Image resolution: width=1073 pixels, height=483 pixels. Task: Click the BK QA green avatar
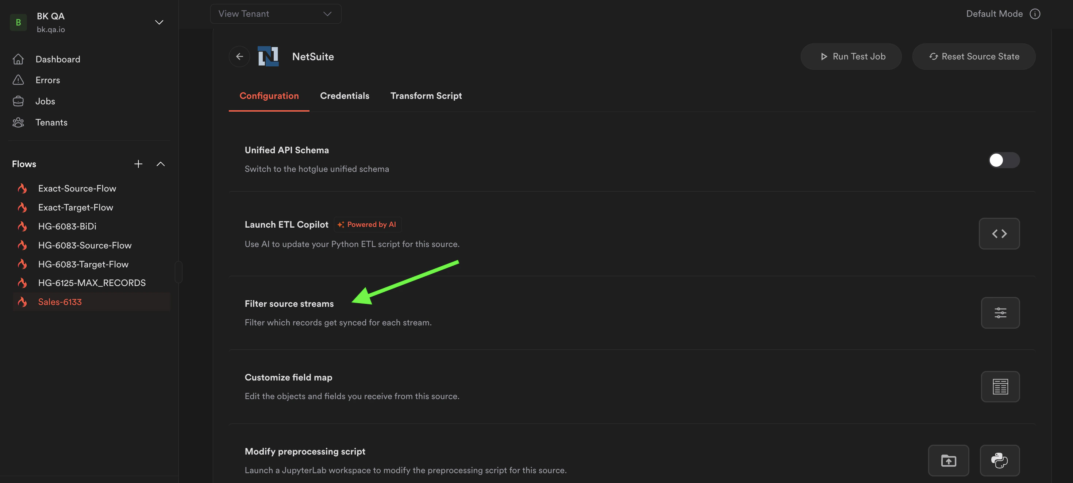[x=18, y=22]
